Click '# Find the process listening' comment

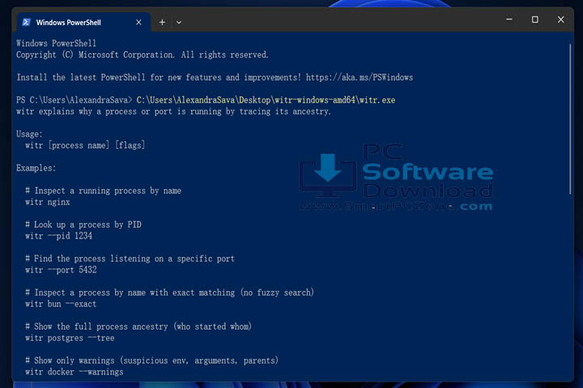coord(130,259)
